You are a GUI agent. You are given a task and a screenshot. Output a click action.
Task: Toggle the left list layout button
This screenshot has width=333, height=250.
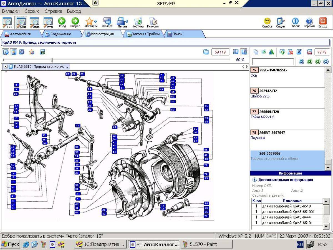tap(236, 52)
